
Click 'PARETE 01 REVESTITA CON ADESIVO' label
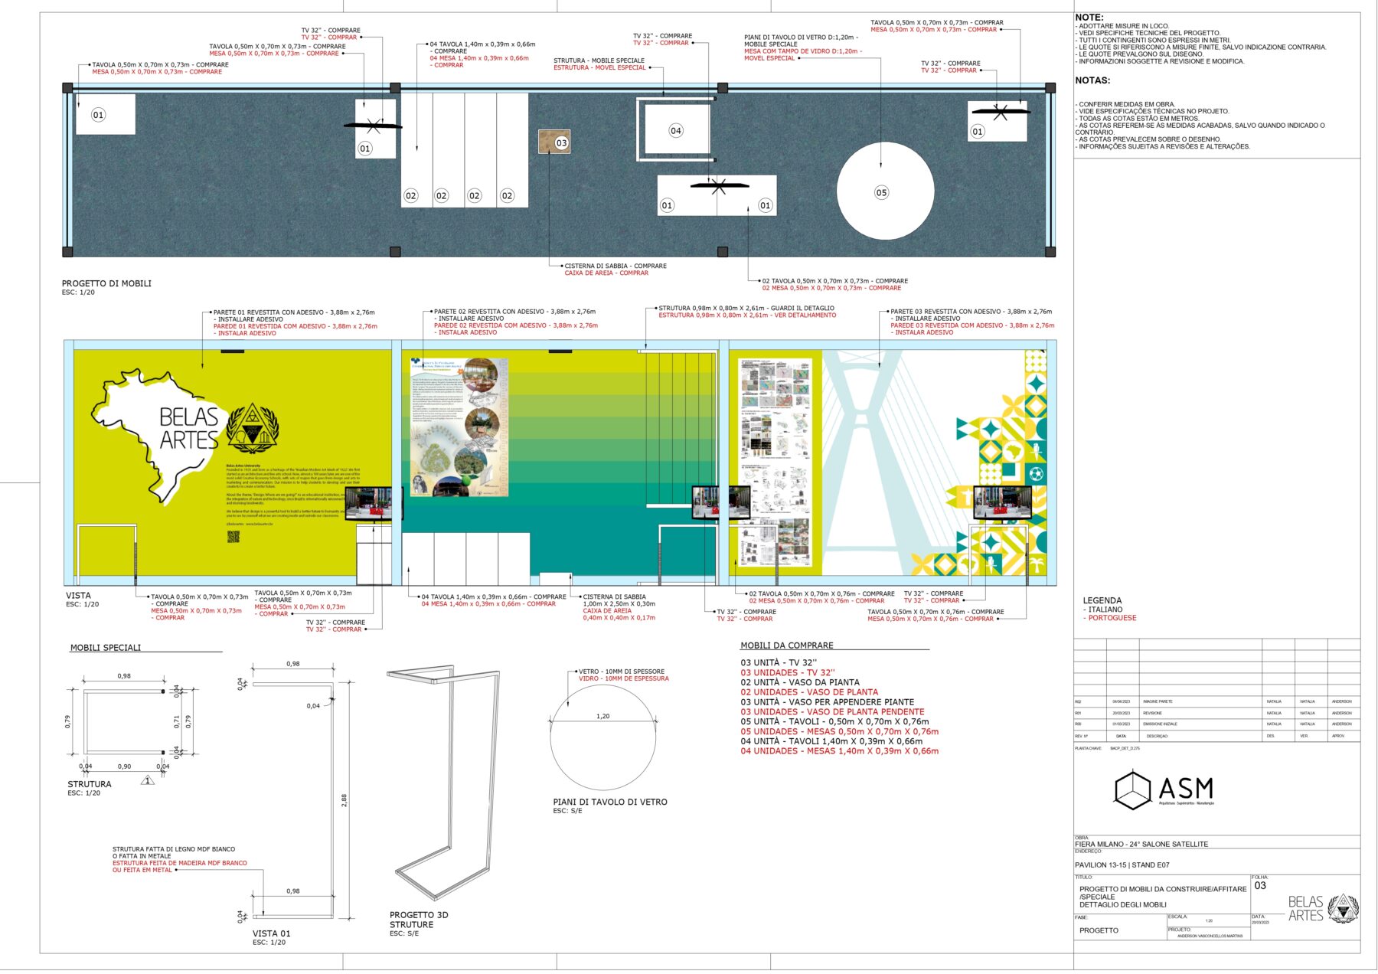[x=294, y=312]
